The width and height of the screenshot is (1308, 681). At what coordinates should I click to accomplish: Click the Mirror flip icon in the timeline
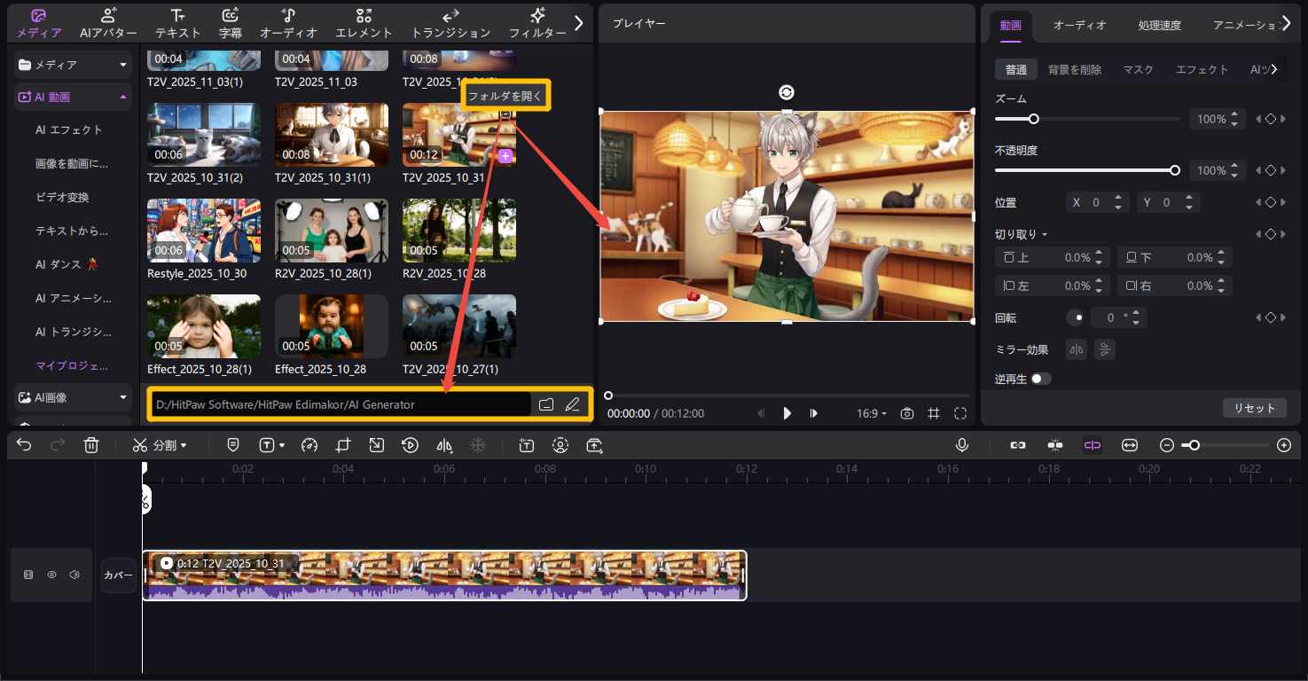coord(444,444)
